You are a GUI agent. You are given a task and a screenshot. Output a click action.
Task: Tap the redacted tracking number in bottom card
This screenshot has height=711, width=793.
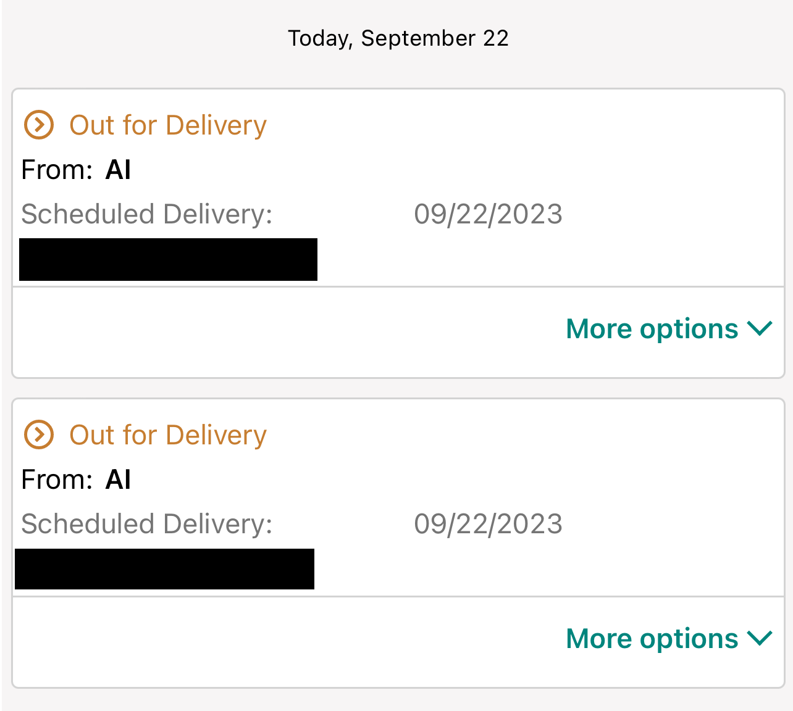(x=164, y=569)
